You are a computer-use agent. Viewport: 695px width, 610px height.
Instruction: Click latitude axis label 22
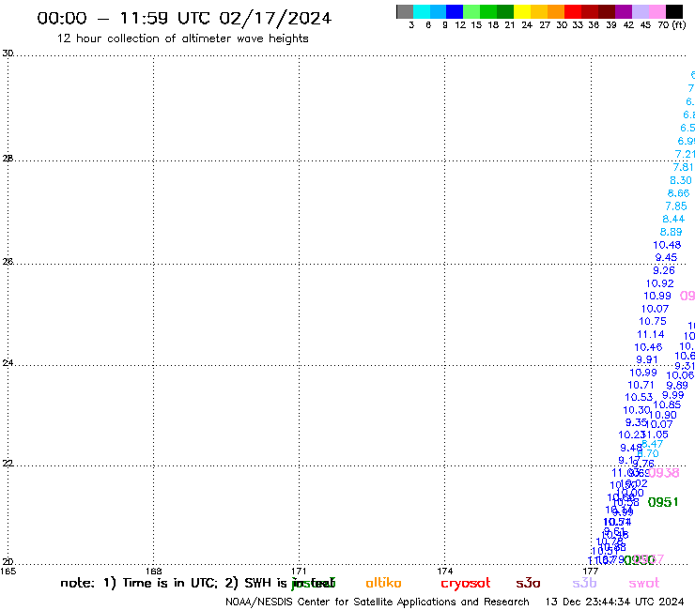pos(8,464)
